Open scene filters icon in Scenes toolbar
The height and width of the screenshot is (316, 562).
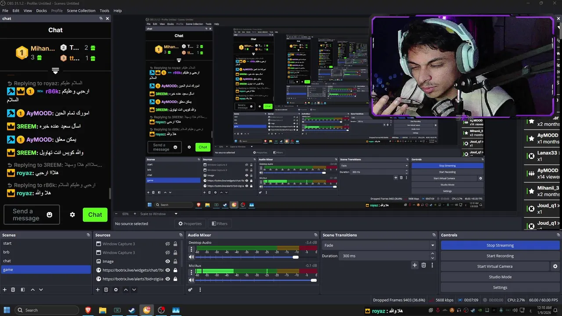(22, 290)
